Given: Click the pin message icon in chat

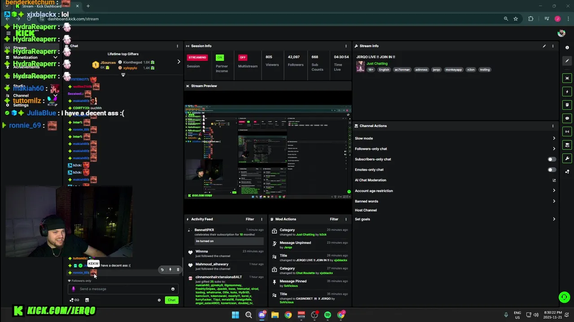Looking at the screenshot, I should pyautogui.click(x=170, y=270).
